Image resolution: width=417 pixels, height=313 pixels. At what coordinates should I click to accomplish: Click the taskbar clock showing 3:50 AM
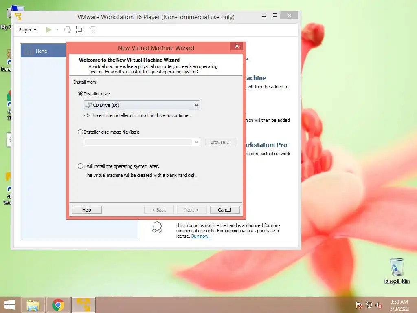point(399,305)
